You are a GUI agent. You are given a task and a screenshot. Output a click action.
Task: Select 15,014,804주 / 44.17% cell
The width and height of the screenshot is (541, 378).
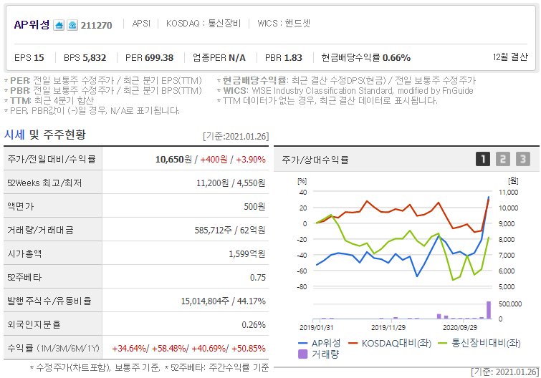(224, 301)
